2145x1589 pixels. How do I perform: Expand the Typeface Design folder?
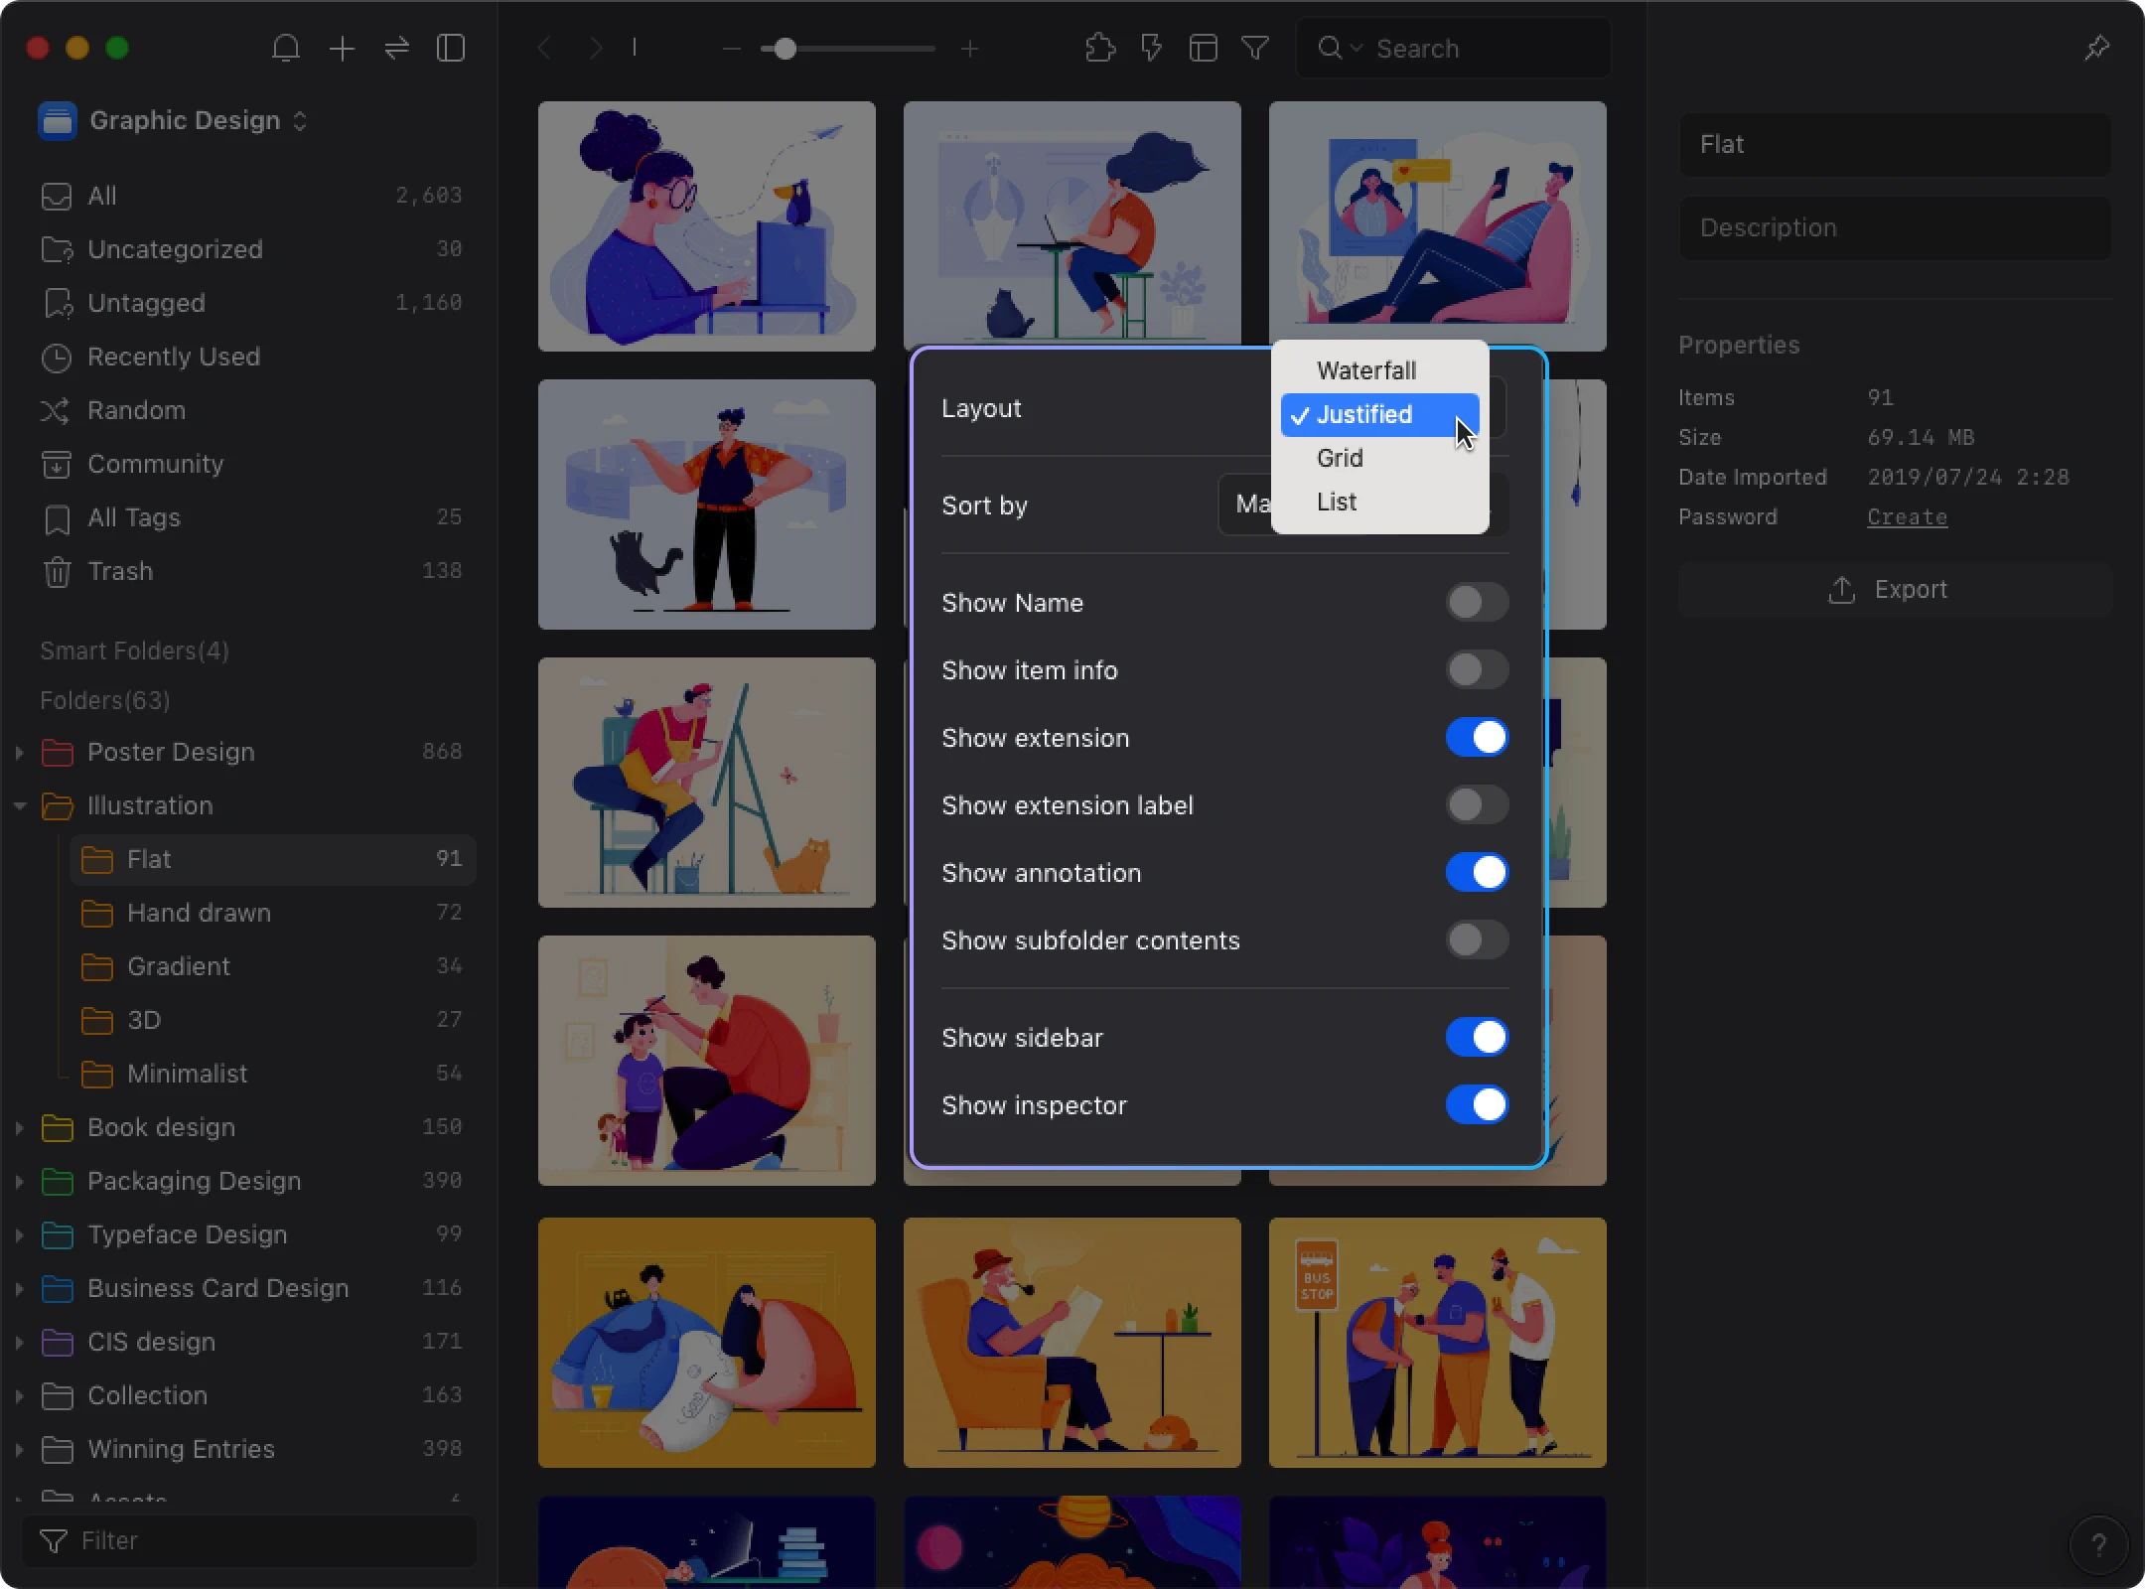coord(19,1235)
